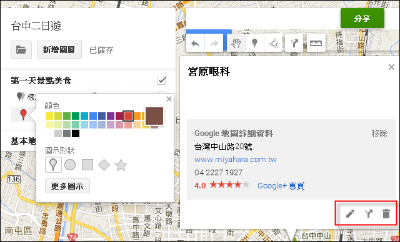This screenshot has height=242, width=400.
Task: Pick the pale green swatch
Action: (67, 125)
